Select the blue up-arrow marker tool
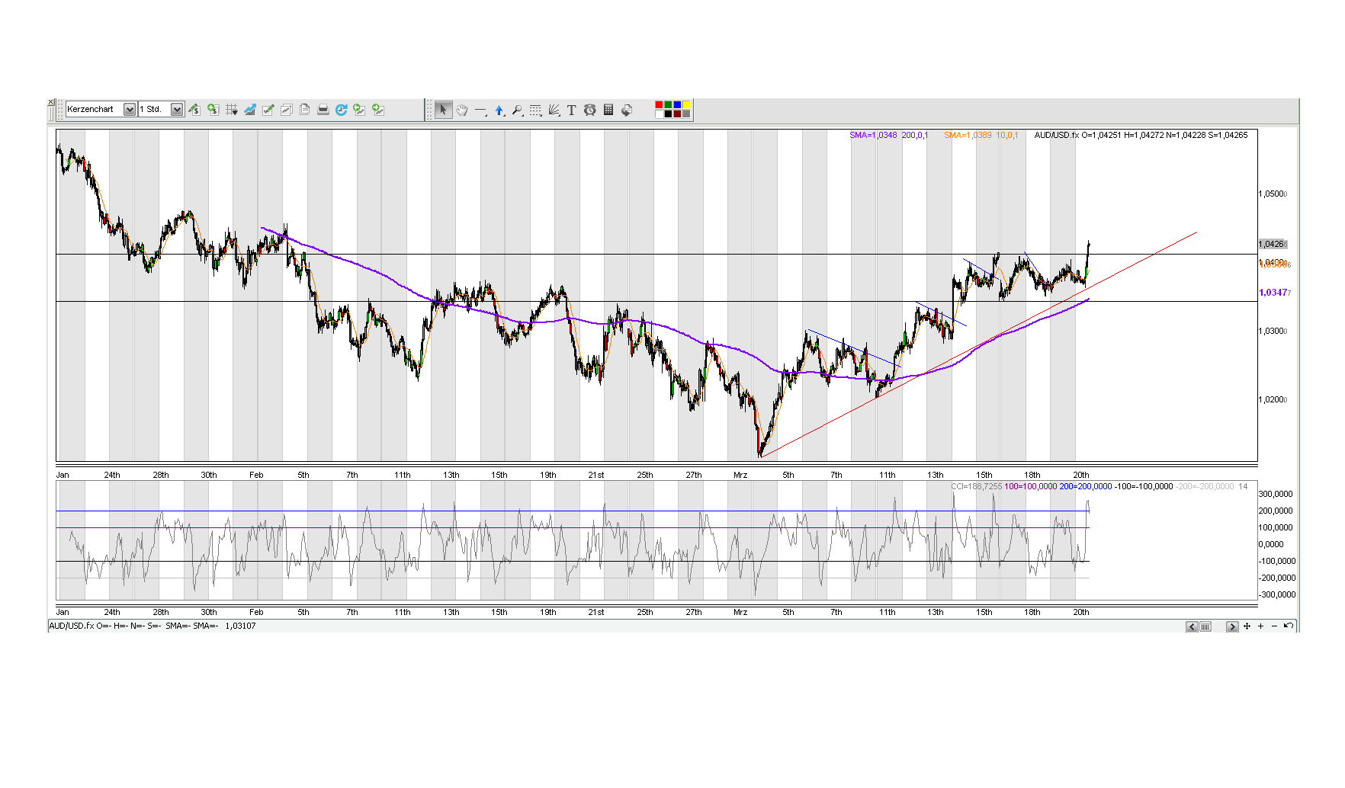1345x788 pixels. (x=499, y=111)
